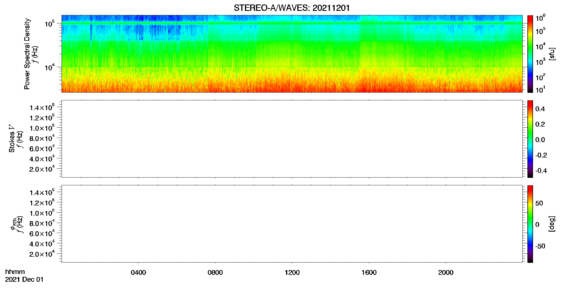Click the 1600 time axis label

(x=369, y=273)
